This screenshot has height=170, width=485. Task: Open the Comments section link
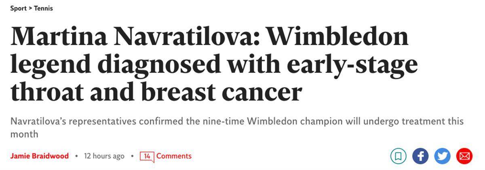(174, 156)
